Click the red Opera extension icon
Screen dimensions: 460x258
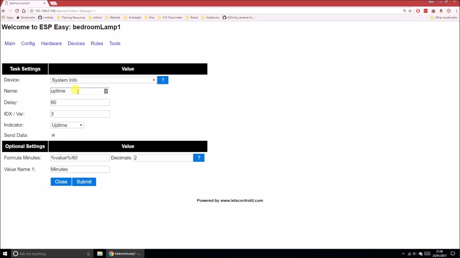click(418, 11)
